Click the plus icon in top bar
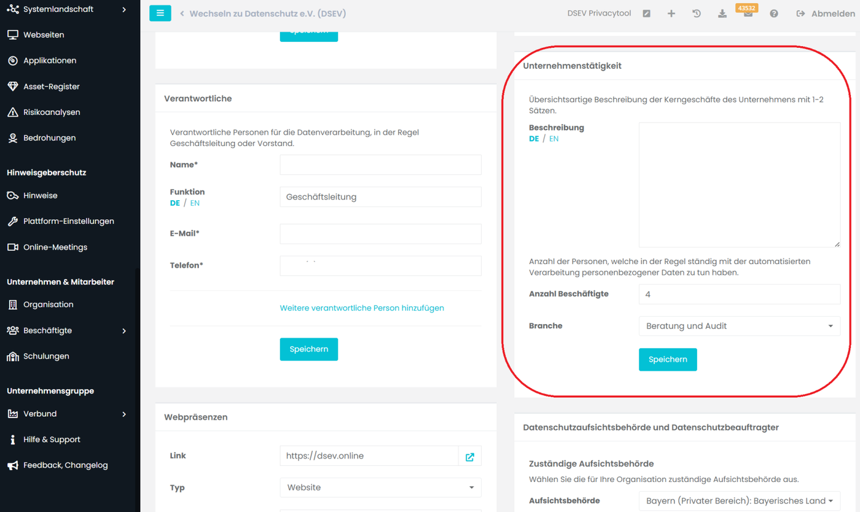This screenshot has width=860, height=512. pos(671,14)
